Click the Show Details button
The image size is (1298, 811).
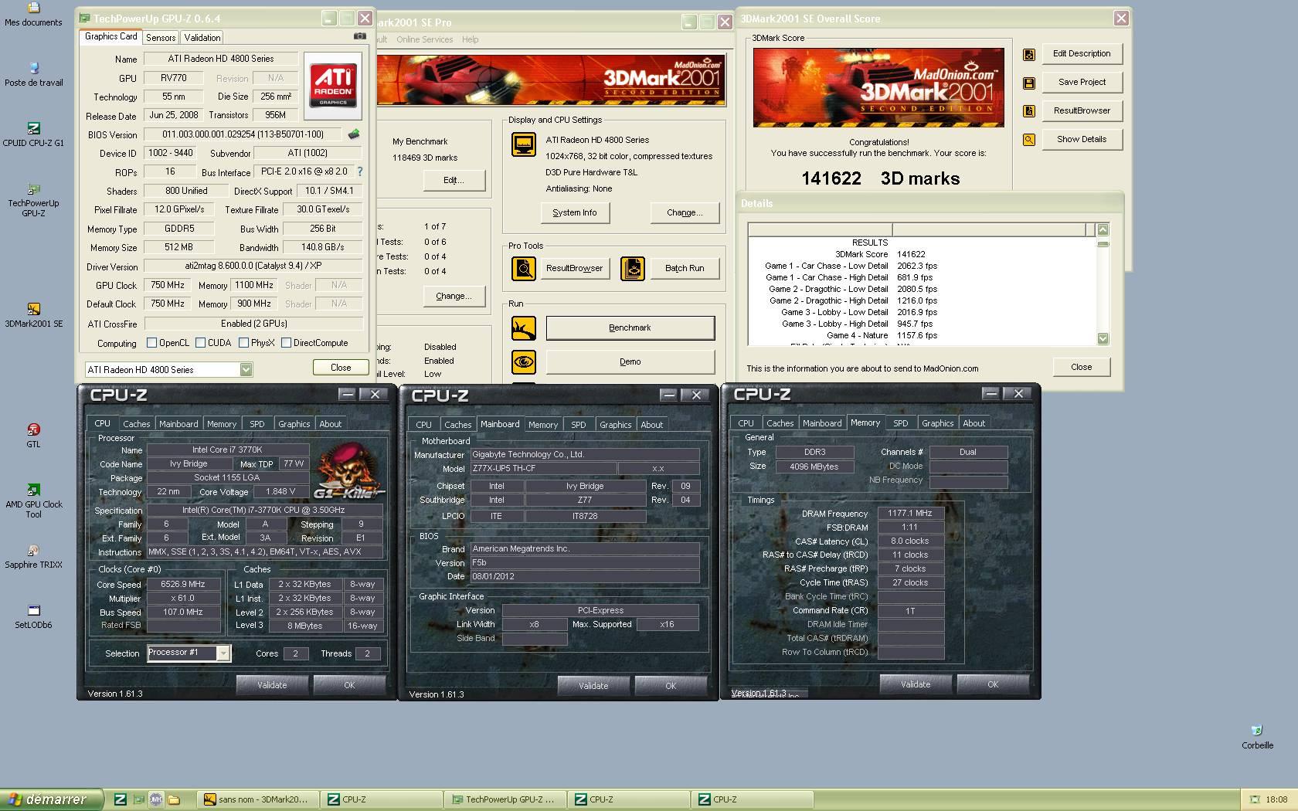point(1082,140)
